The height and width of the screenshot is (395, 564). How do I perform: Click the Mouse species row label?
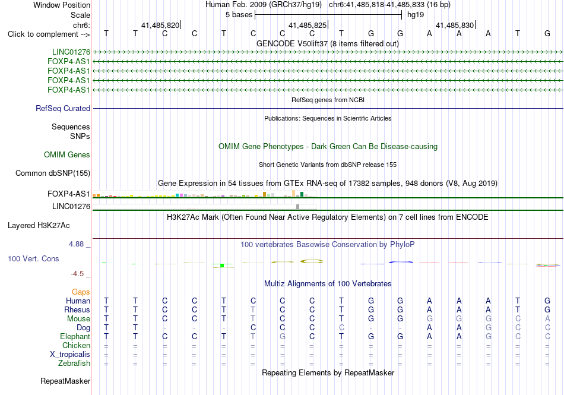(79, 319)
